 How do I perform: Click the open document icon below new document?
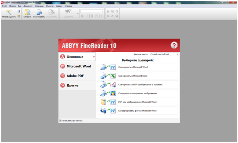coord(19,16)
